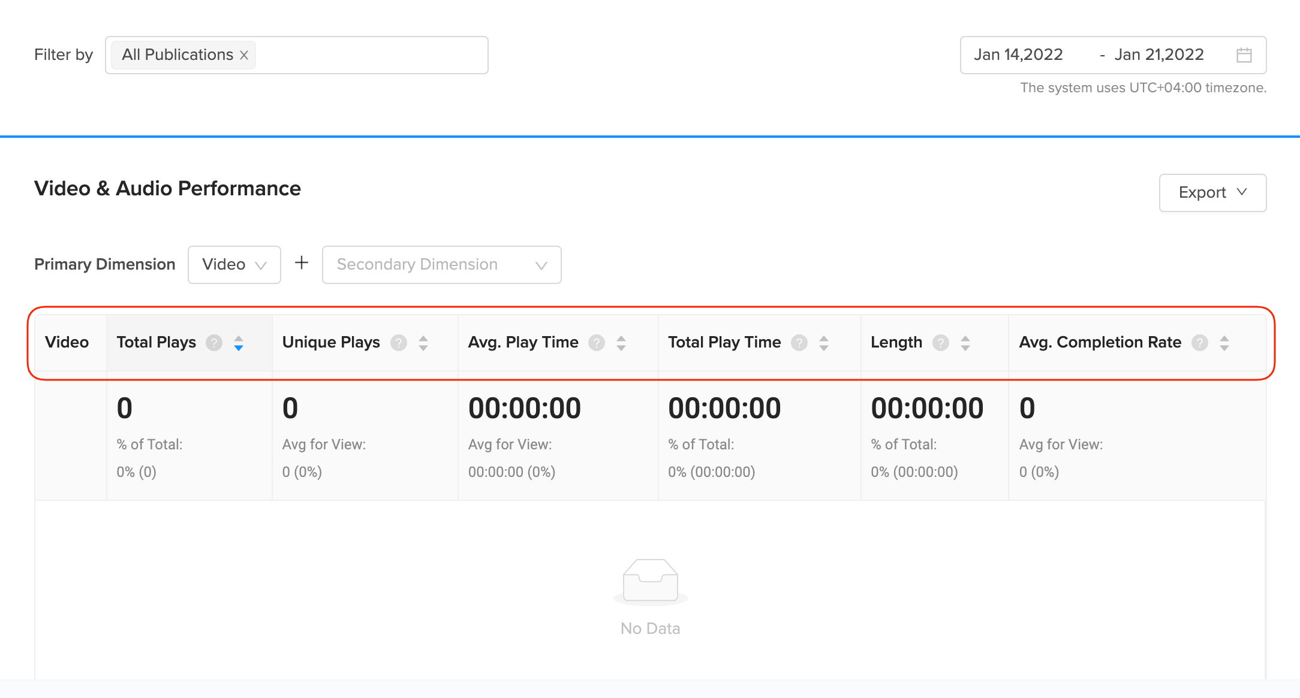Open the calendar icon in date range
This screenshot has height=698, width=1300.
1244,55
